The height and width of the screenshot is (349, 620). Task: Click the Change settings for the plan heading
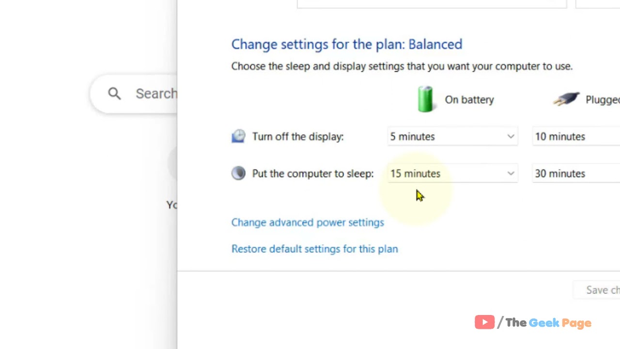pos(346,44)
